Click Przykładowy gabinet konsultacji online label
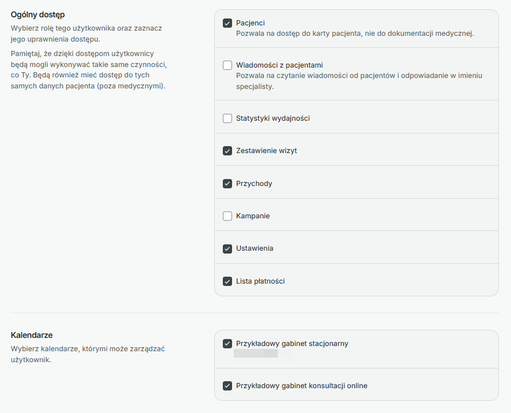 click(303, 385)
